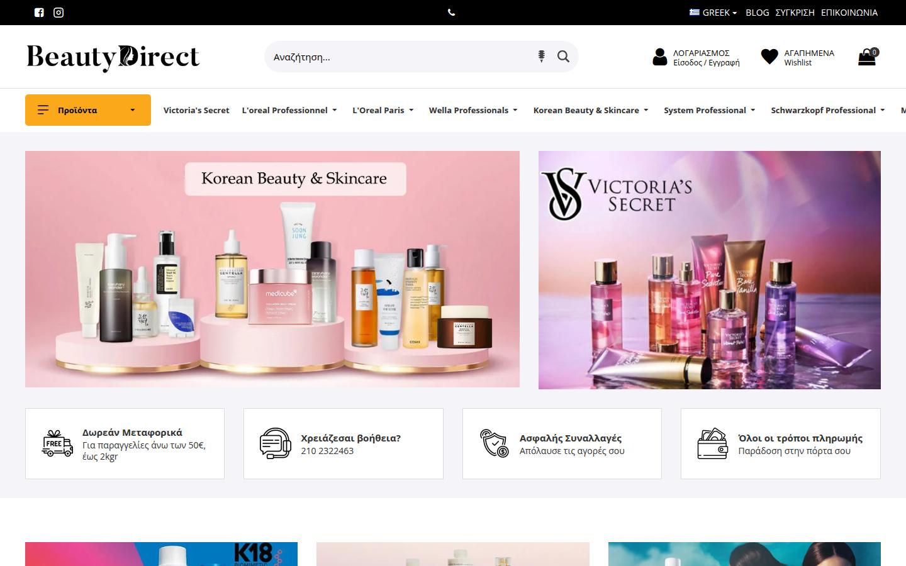Click the phone icon in top bar
Viewport: 906px width, 566px height.
451,13
